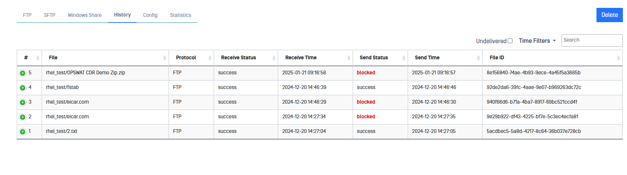Select the FTP tab

point(27,15)
